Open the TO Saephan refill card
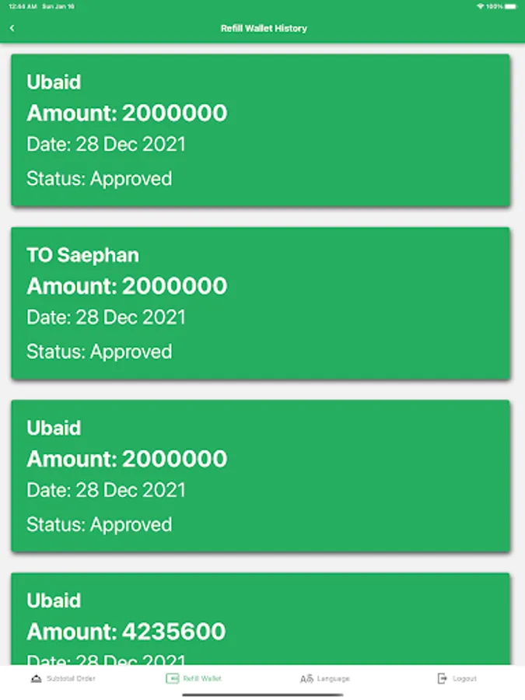This screenshot has height=700, width=525. pyautogui.click(x=261, y=303)
